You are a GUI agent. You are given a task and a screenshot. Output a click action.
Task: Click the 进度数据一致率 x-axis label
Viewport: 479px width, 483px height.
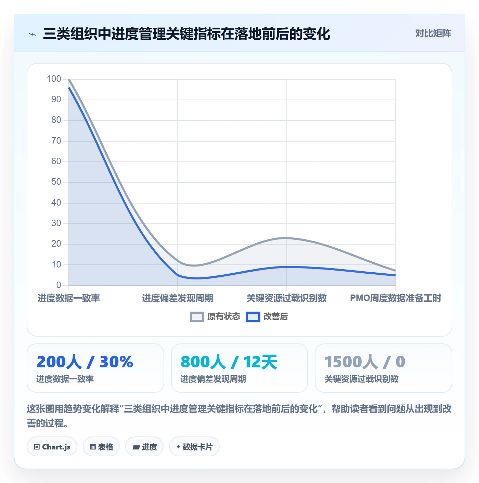[x=69, y=298]
